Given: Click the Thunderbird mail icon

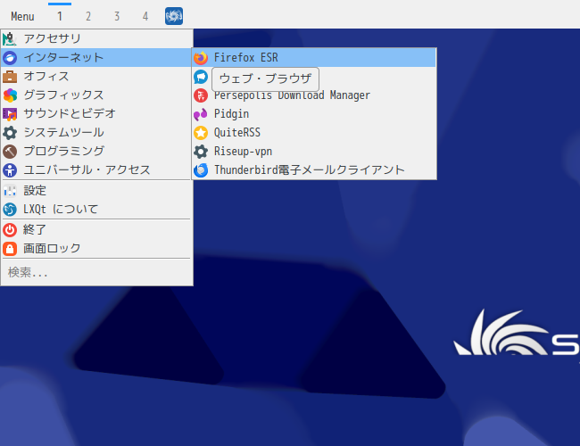Looking at the screenshot, I should tap(201, 170).
